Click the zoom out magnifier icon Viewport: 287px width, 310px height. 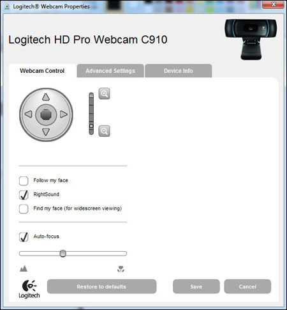click(x=105, y=131)
